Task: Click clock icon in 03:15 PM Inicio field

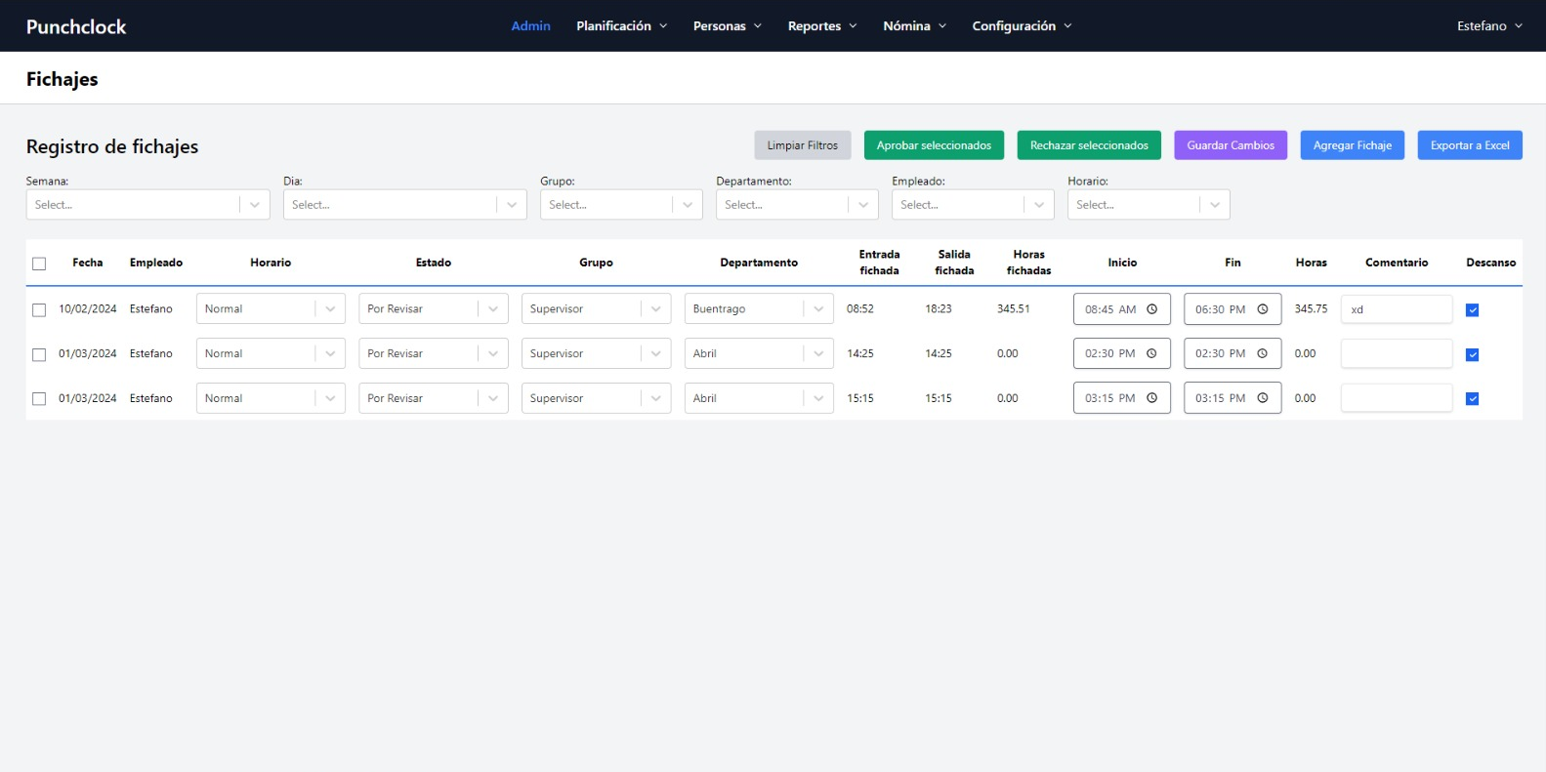Action: [x=1151, y=398]
